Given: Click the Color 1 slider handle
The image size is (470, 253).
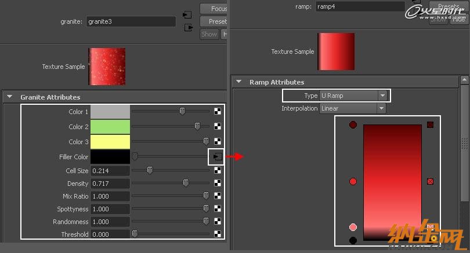Looking at the screenshot, I should [182, 111].
